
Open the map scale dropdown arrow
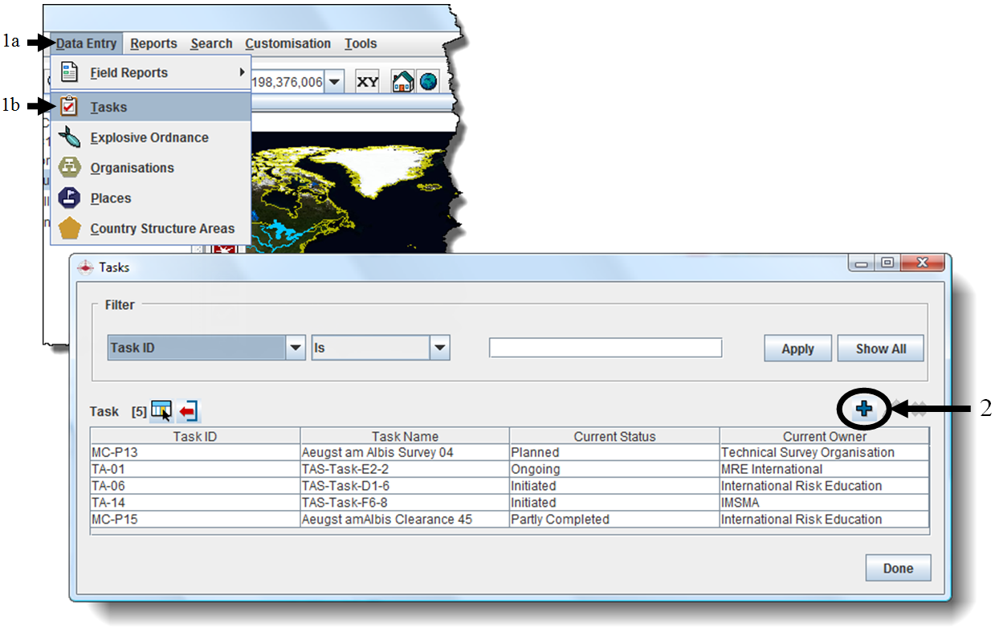335,82
